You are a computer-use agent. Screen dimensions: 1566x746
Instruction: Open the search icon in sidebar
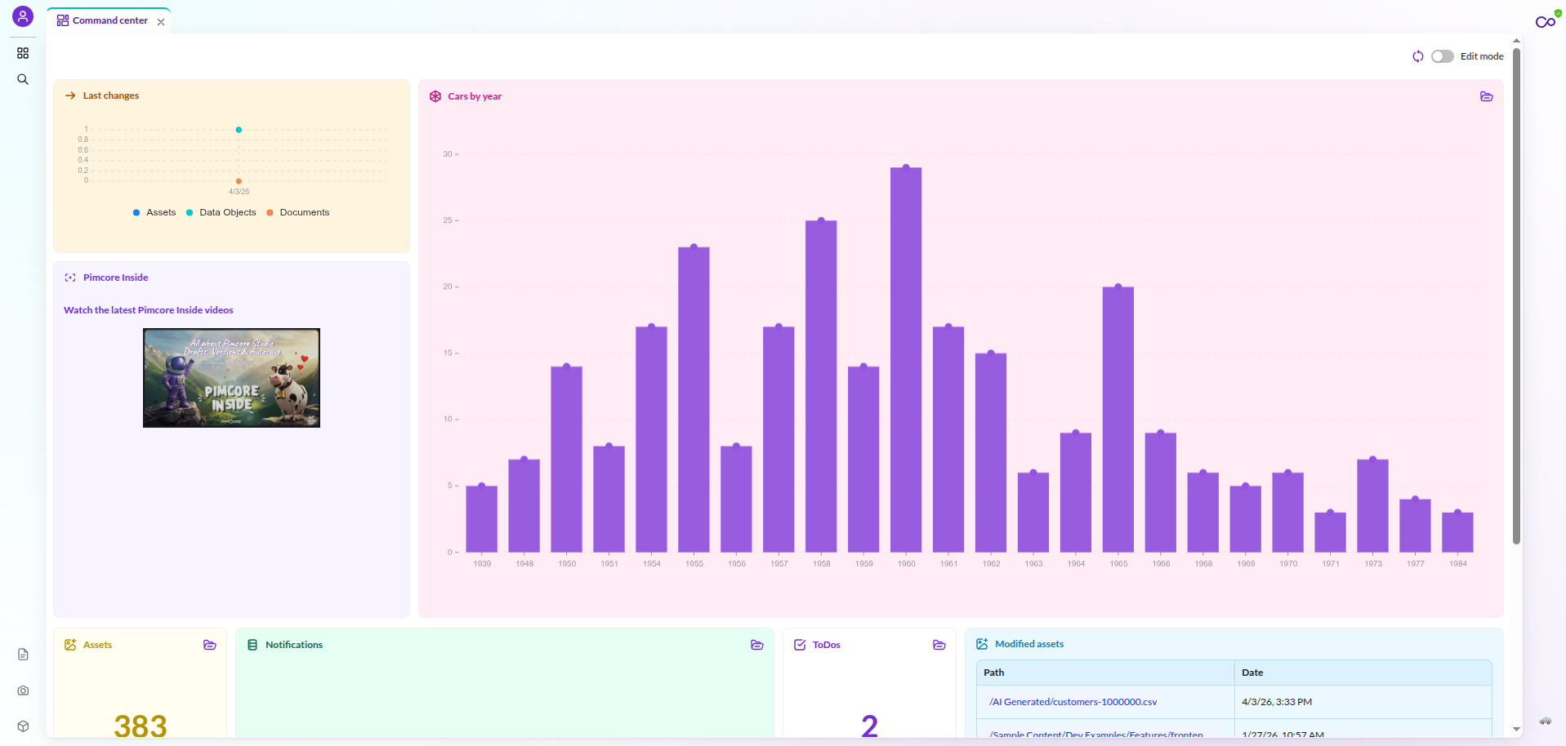23,79
